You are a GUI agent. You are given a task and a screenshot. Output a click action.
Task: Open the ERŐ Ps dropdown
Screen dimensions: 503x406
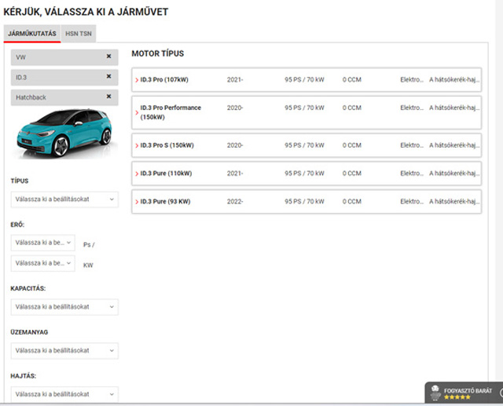(x=43, y=243)
